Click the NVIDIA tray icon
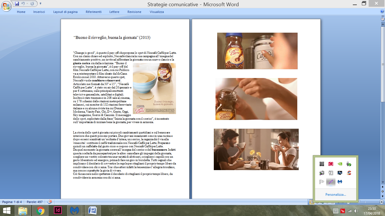385x216 pixels. pos(340,164)
